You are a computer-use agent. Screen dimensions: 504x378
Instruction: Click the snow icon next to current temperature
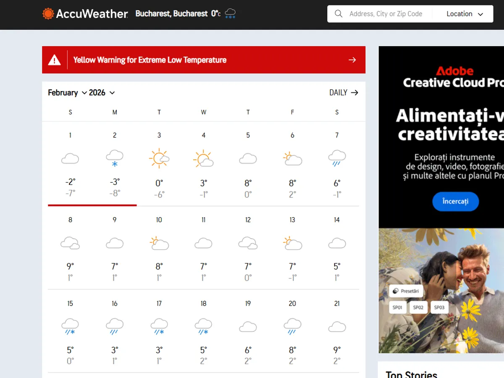(230, 13)
